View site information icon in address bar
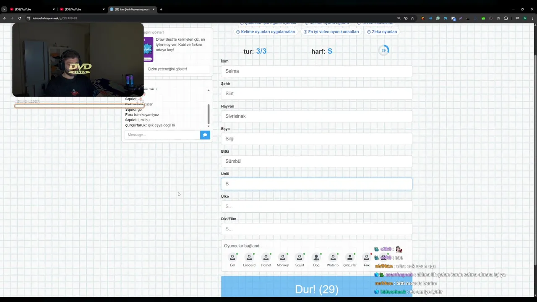Screen dimensions: 537x302 pyautogui.click(x=29, y=18)
